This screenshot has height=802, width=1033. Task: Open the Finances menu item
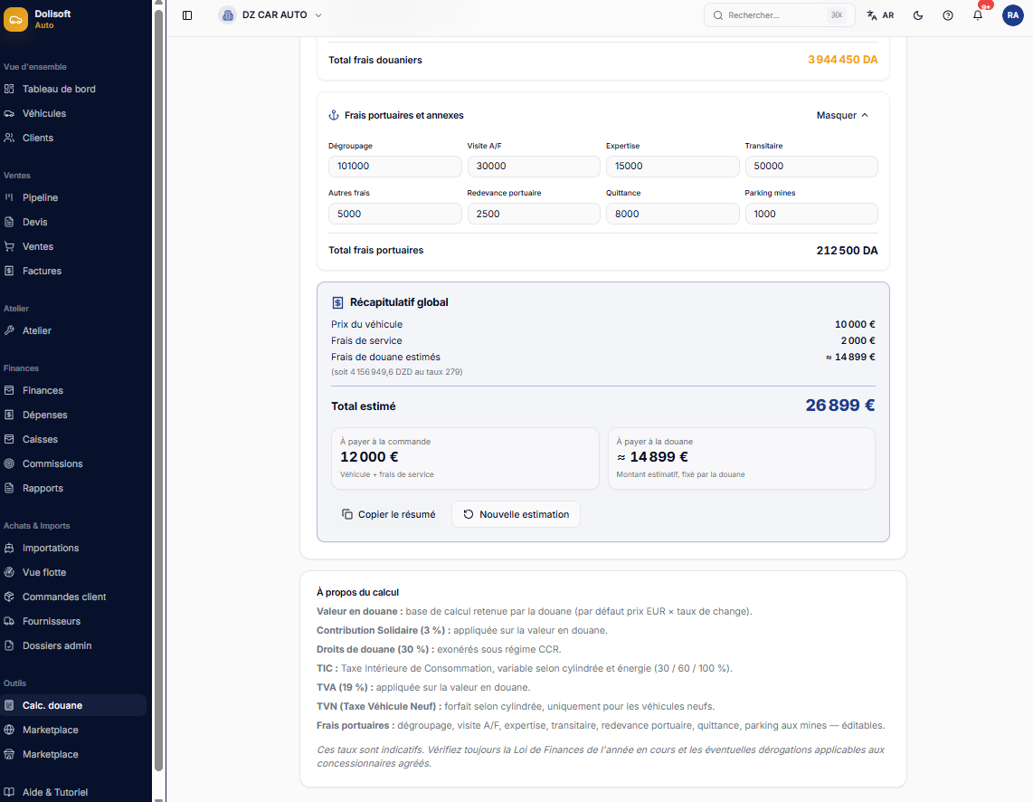pos(73,391)
